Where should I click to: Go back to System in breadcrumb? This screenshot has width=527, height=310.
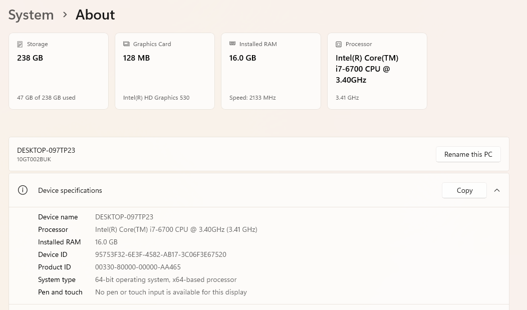[x=31, y=15]
